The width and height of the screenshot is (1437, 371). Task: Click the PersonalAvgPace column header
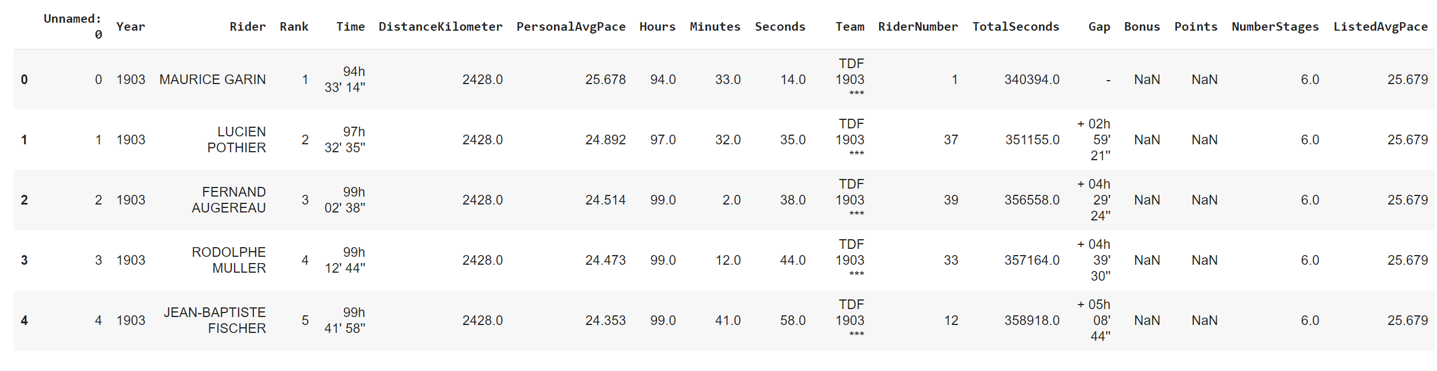(570, 27)
